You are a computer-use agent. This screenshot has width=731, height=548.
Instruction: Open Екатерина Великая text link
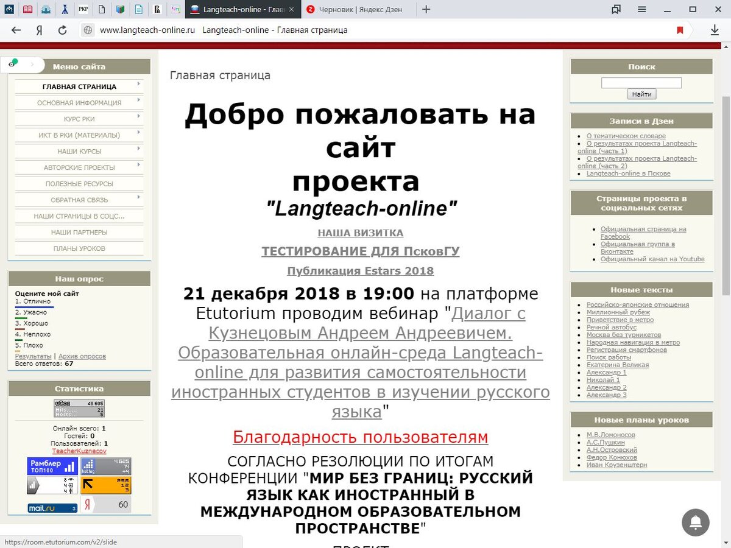pos(618,365)
